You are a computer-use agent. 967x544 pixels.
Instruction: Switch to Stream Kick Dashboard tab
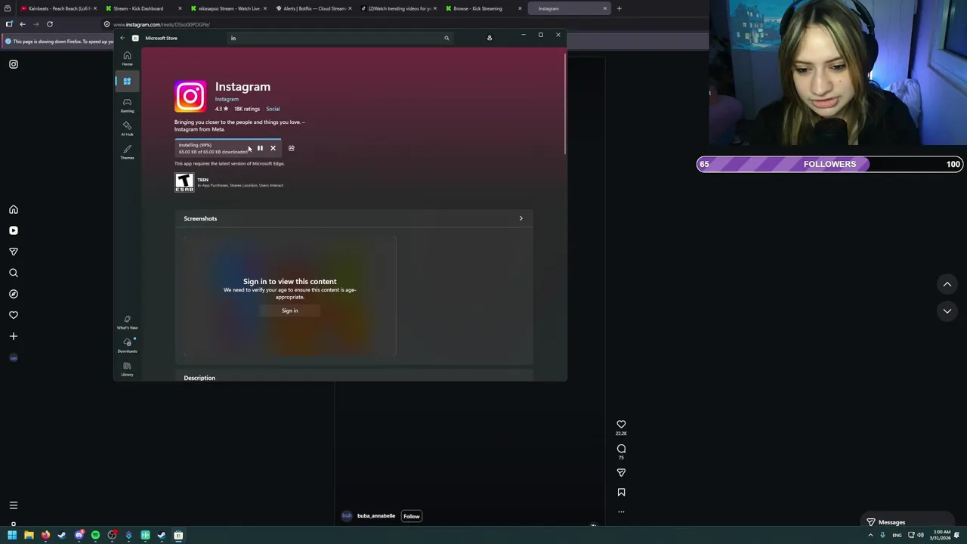(x=143, y=8)
